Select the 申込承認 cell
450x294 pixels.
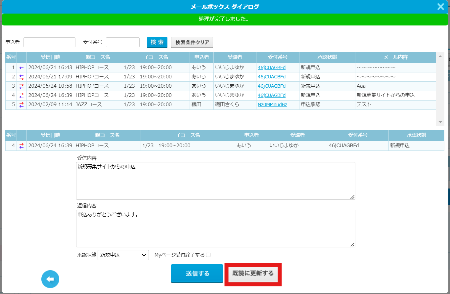pos(327,105)
